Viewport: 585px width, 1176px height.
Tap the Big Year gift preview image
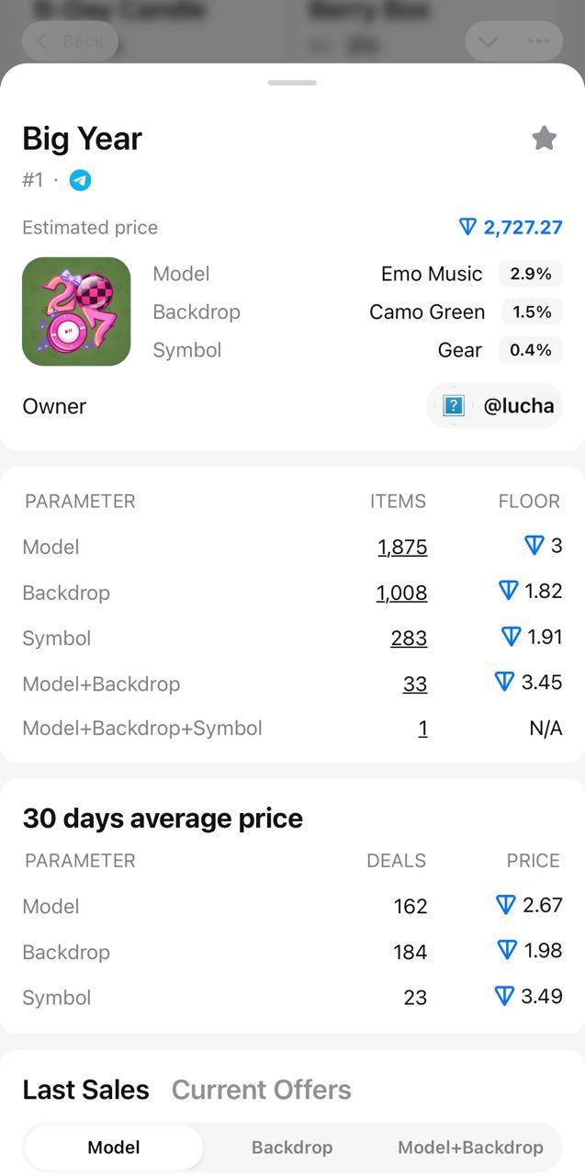pyautogui.click(x=75, y=311)
